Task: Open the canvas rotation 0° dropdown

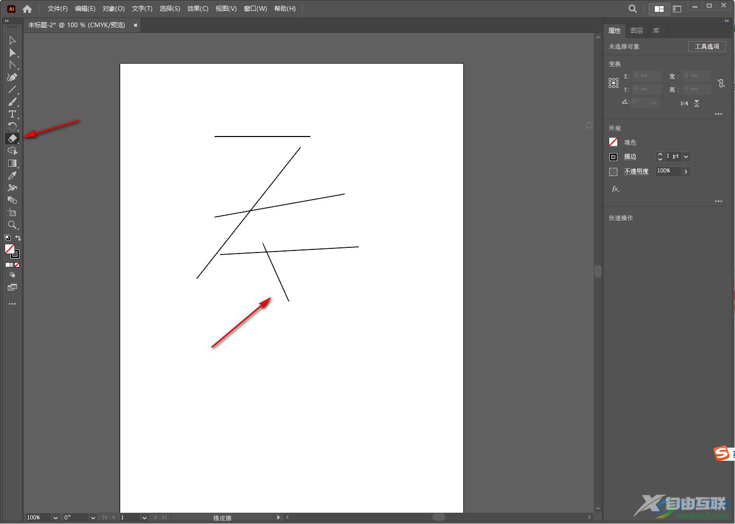Action: coord(93,517)
